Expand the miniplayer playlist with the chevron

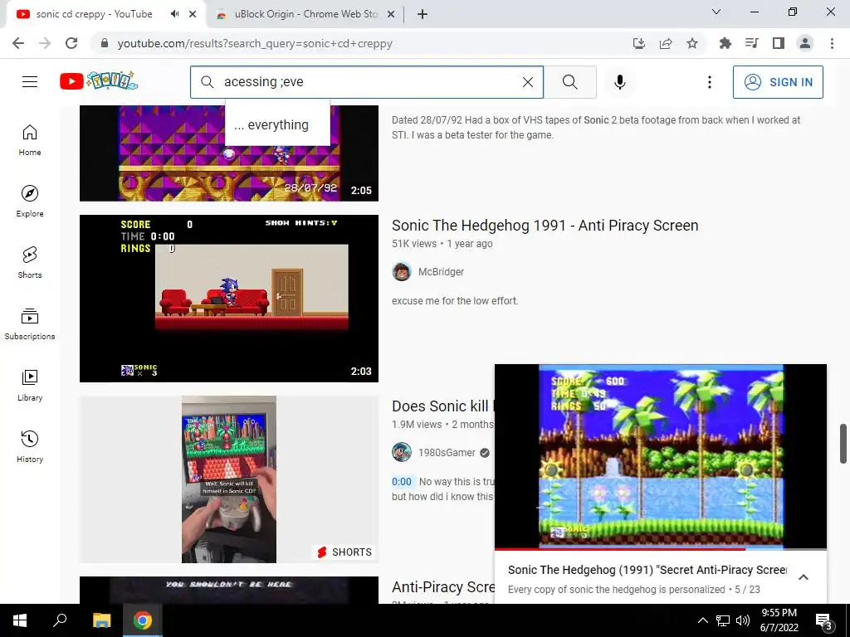[804, 577]
